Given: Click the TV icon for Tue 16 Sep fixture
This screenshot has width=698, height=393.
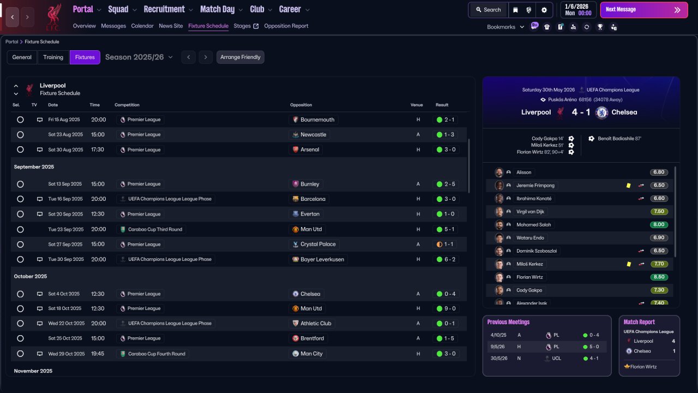Looking at the screenshot, I should 40,199.
